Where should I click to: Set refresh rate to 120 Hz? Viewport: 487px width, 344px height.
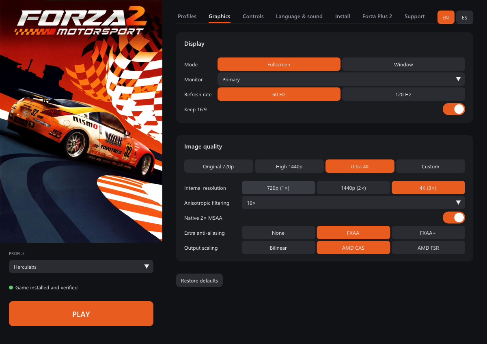(x=403, y=94)
